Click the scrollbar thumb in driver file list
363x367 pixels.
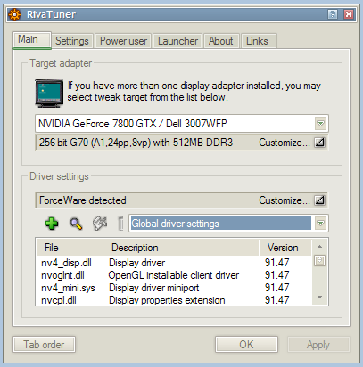coord(320,261)
